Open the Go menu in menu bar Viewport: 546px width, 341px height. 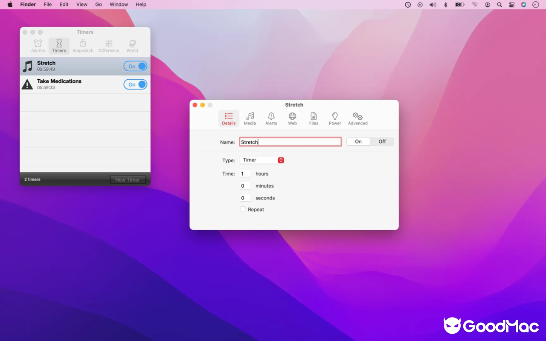pos(99,4)
